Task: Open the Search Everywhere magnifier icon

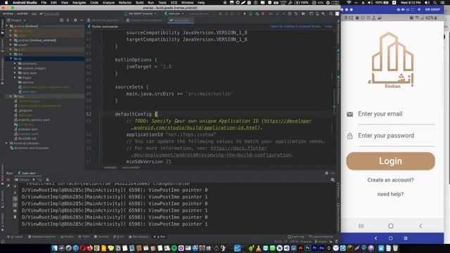Action: 331,14
